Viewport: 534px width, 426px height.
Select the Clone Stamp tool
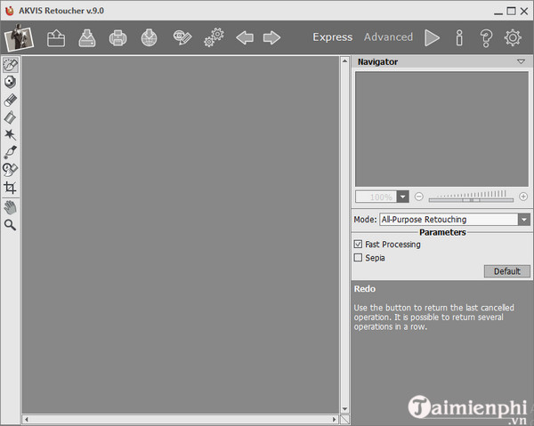coord(10,170)
